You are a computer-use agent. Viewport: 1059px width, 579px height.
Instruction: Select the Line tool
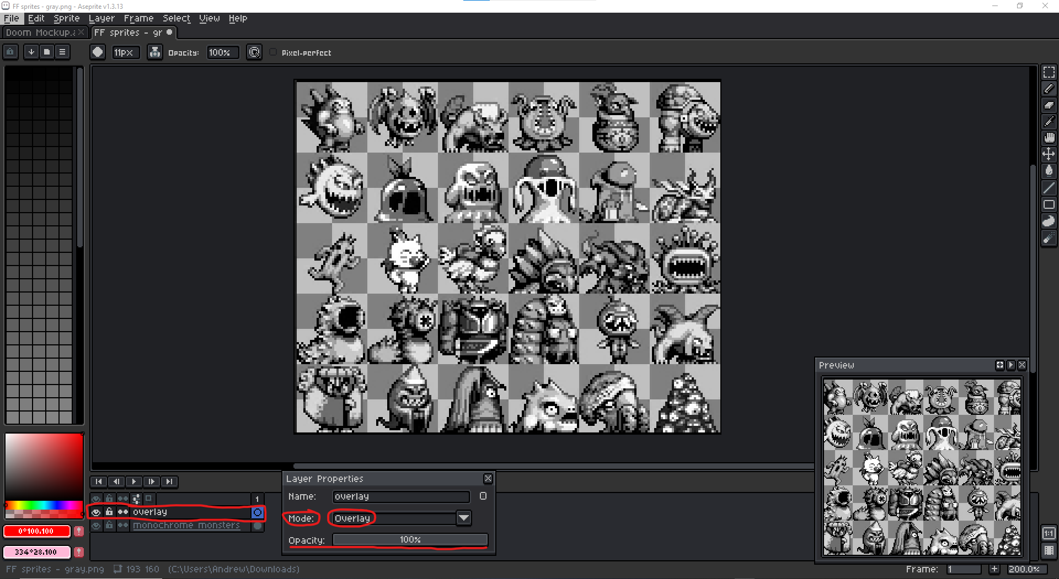click(x=1049, y=188)
